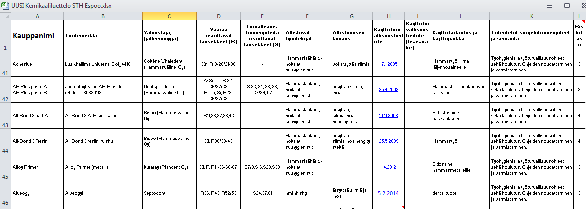Select the AH Plus paste A cell
586x209 pixels.
37,89
